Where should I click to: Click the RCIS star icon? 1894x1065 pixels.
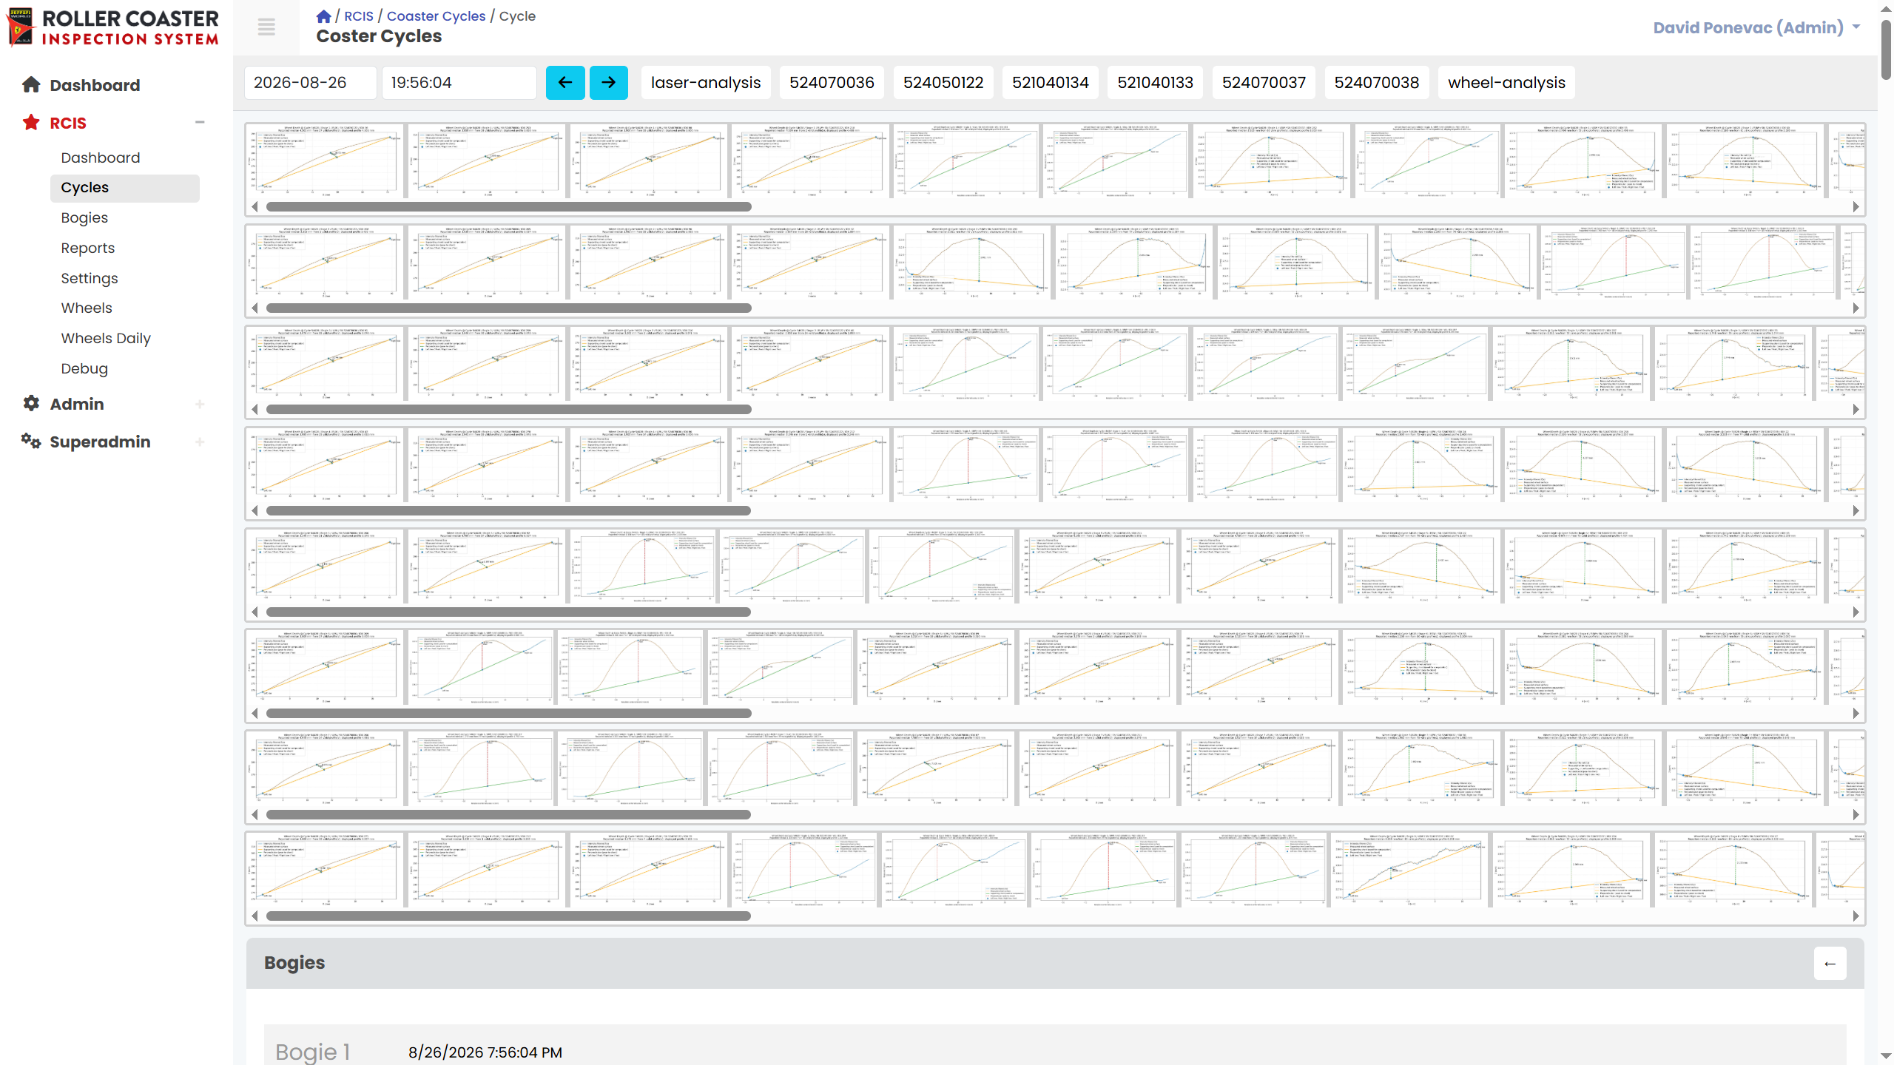(x=31, y=122)
